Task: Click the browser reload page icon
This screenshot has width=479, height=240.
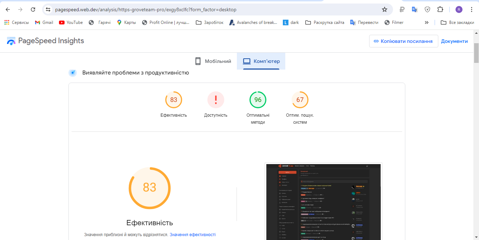Action: (x=33, y=9)
